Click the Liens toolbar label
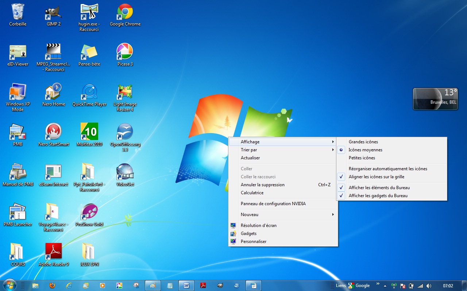Viewport: 467px width, 291px height. coord(341,286)
